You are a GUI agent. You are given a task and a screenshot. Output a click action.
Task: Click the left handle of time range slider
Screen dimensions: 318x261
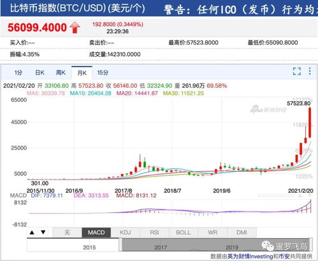click(120, 244)
